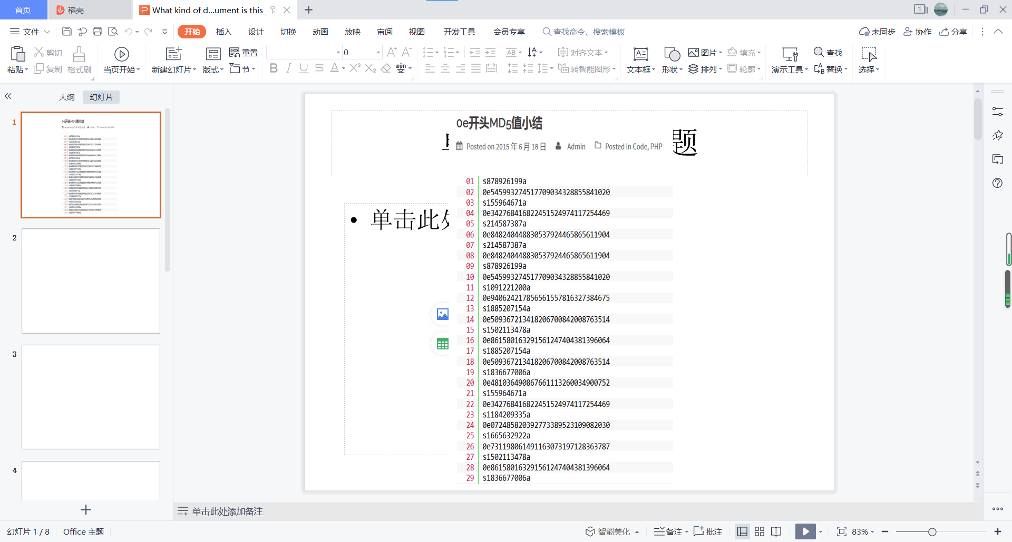This screenshot has height=542, width=1012.
Task: Select slide 2 thumbnail
Action: click(x=91, y=280)
